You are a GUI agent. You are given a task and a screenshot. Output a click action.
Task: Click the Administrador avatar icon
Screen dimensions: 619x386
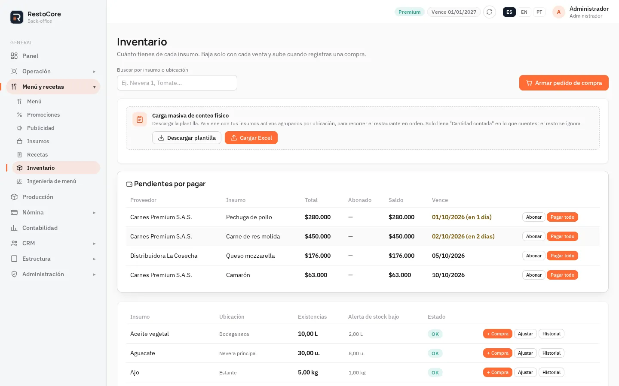point(558,12)
